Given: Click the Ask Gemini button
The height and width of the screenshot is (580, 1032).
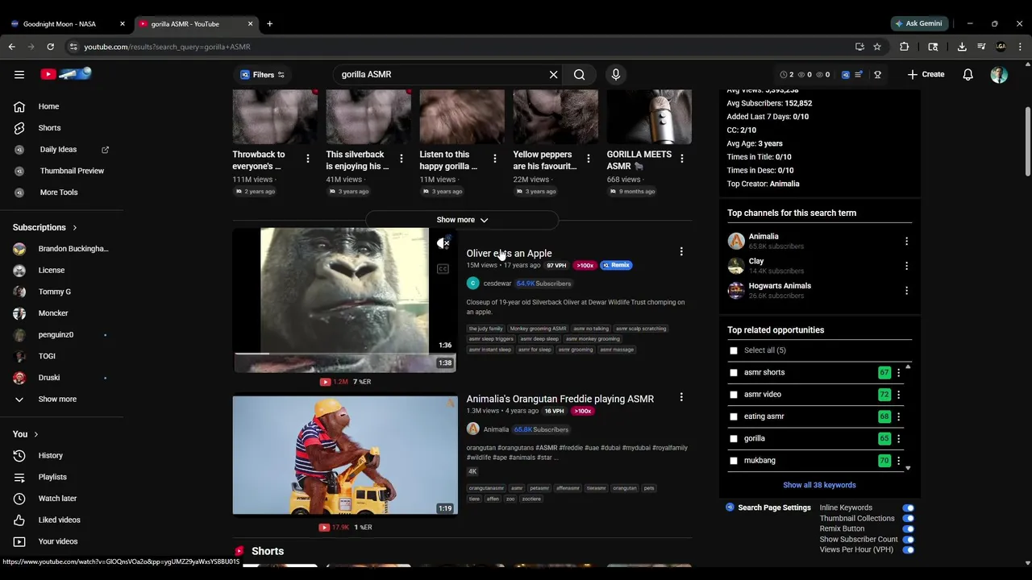Looking at the screenshot, I should click(x=918, y=23).
